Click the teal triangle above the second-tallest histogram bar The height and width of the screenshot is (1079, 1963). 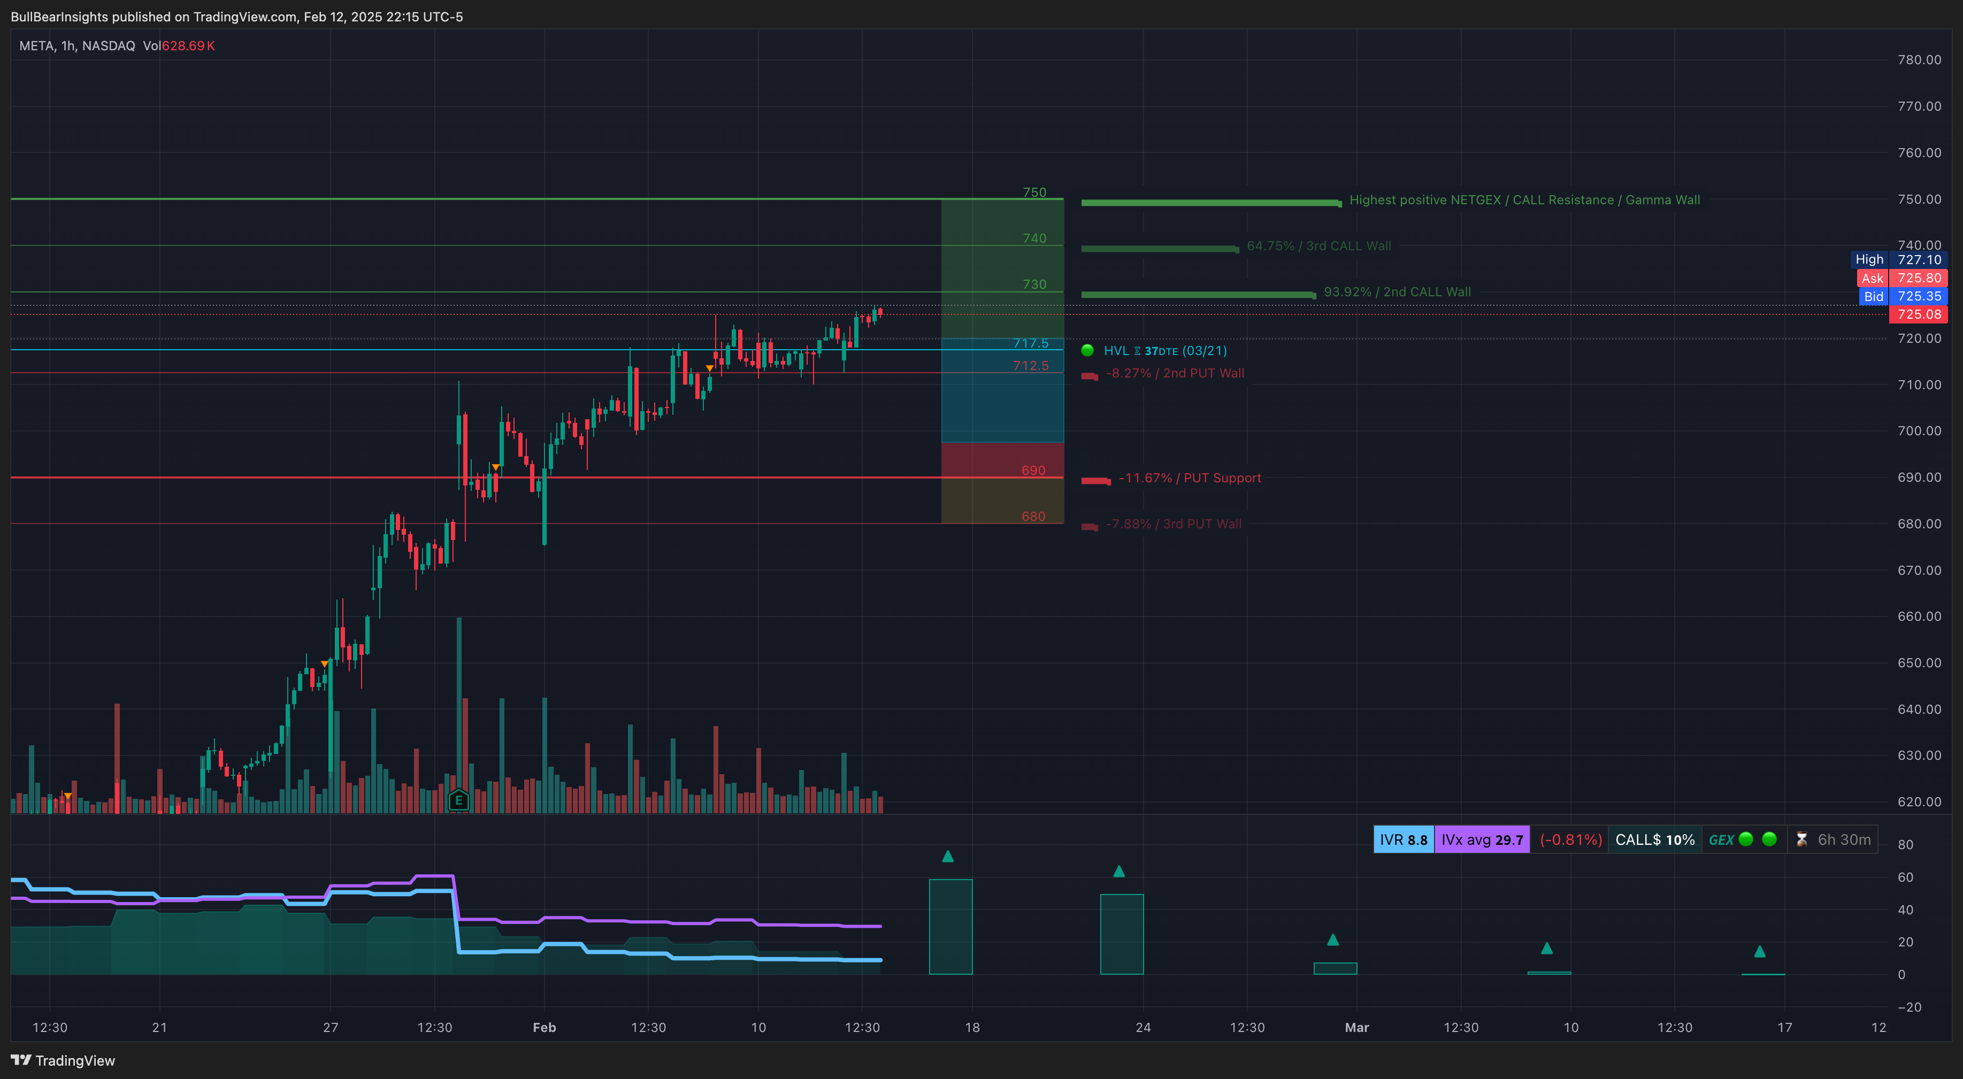[x=1118, y=871]
